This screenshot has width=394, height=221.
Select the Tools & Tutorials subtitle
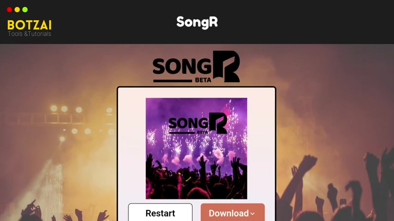point(30,34)
